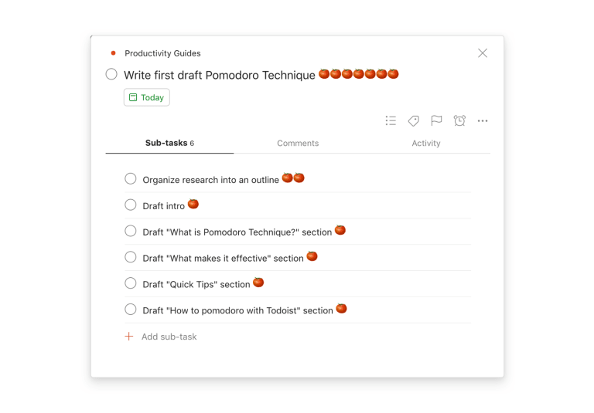Click the Today due date button
The image size is (594, 413).
point(147,97)
